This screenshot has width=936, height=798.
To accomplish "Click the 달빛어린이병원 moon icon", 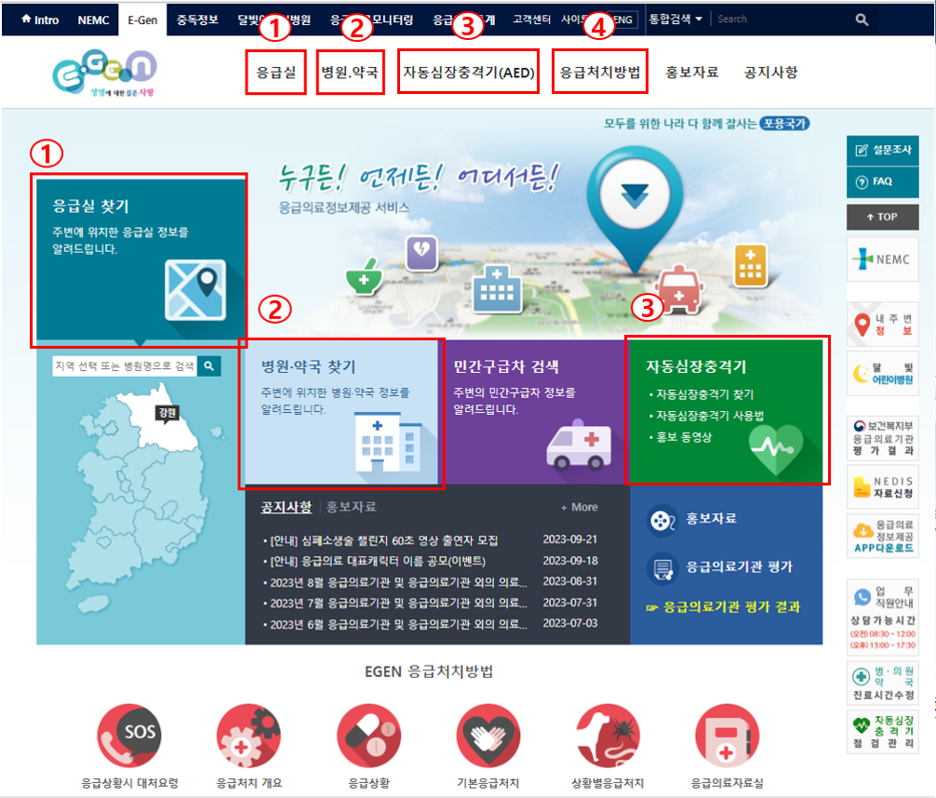I will click(861, 374).
